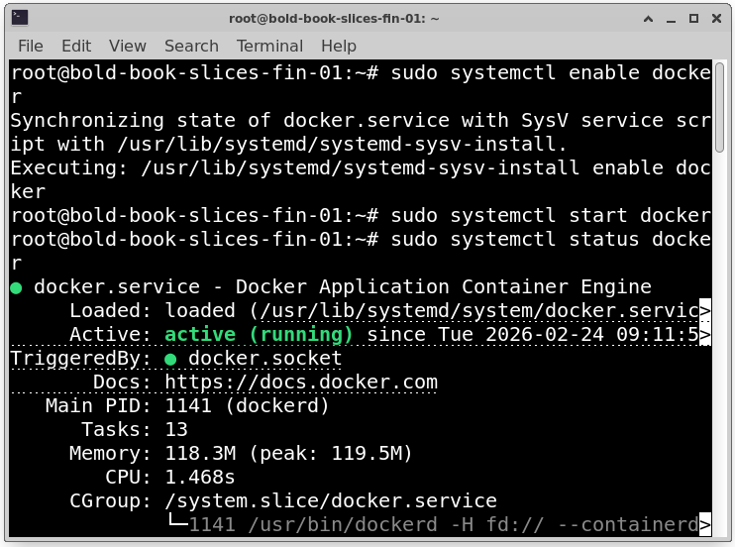Viewport: 735px width, 547px height.
Task: Open the Terminal menu
Action: (269, 46)
